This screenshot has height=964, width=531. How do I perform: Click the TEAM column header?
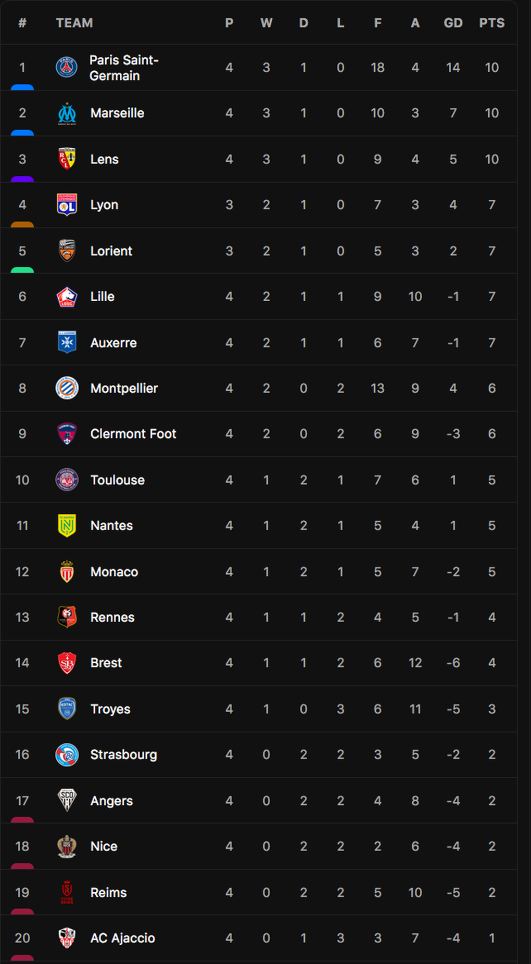(x=74, y=23)
